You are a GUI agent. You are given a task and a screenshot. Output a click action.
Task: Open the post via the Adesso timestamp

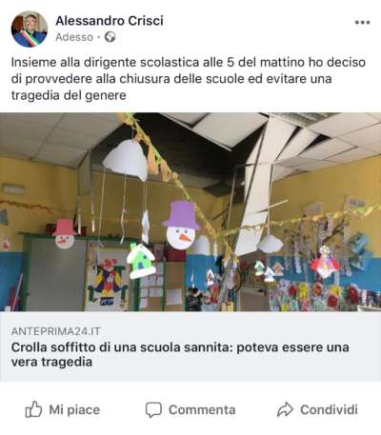coord(74,37)
